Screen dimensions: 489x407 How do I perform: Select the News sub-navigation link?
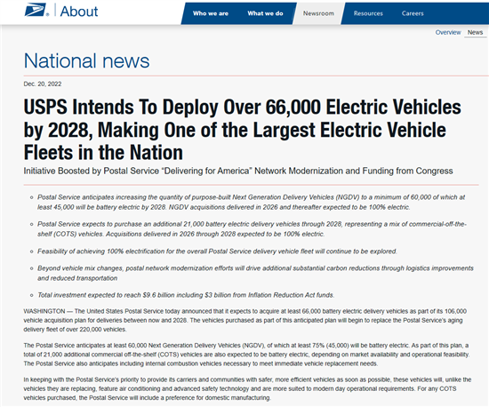coord(475,32)
